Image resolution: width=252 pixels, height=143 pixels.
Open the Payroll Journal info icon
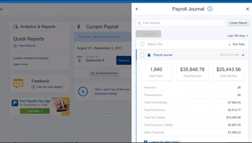click(210, 9)
